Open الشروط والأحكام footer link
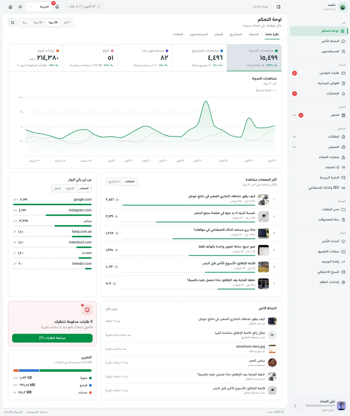This screenshot has width=350, height=416. (x=13, y=412)
